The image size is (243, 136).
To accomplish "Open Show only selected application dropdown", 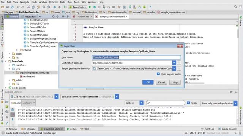I will pos(235,103).
